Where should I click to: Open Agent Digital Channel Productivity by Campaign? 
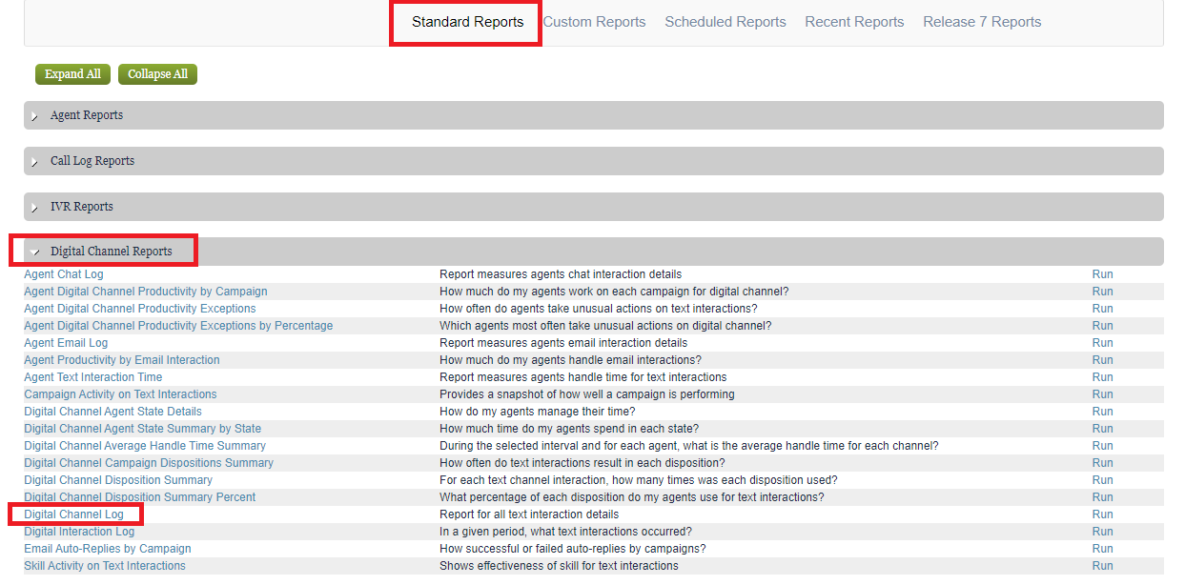146,292
